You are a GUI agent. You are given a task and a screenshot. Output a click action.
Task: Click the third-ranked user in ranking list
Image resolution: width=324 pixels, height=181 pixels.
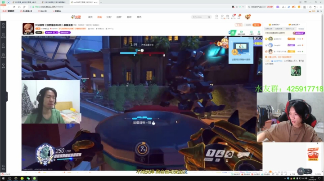(285, 52)
